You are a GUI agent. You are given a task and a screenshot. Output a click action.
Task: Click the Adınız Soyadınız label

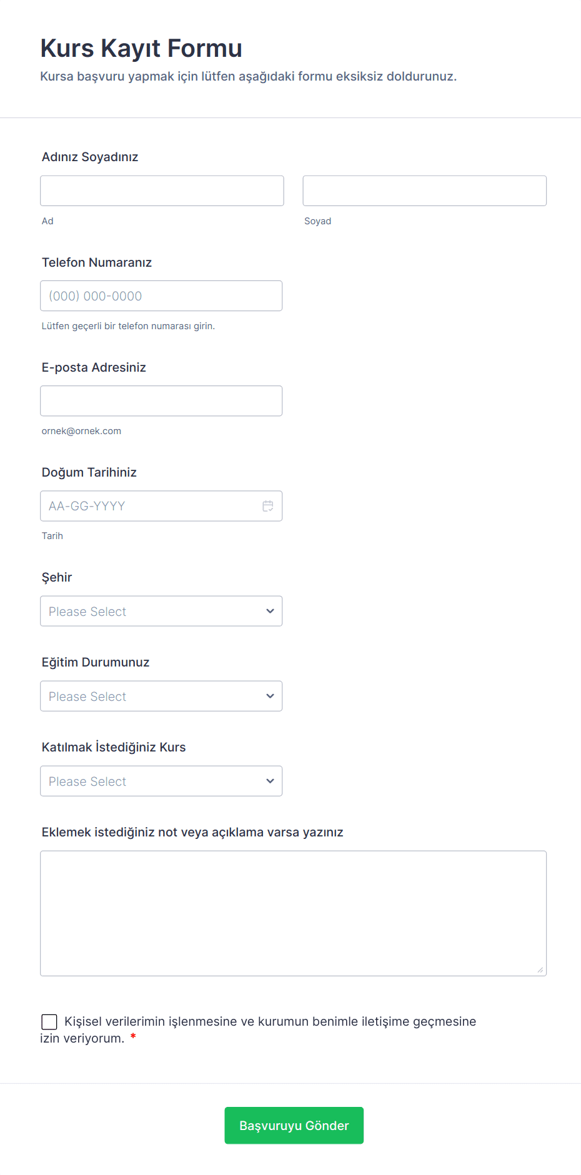(x=90, y=157)
